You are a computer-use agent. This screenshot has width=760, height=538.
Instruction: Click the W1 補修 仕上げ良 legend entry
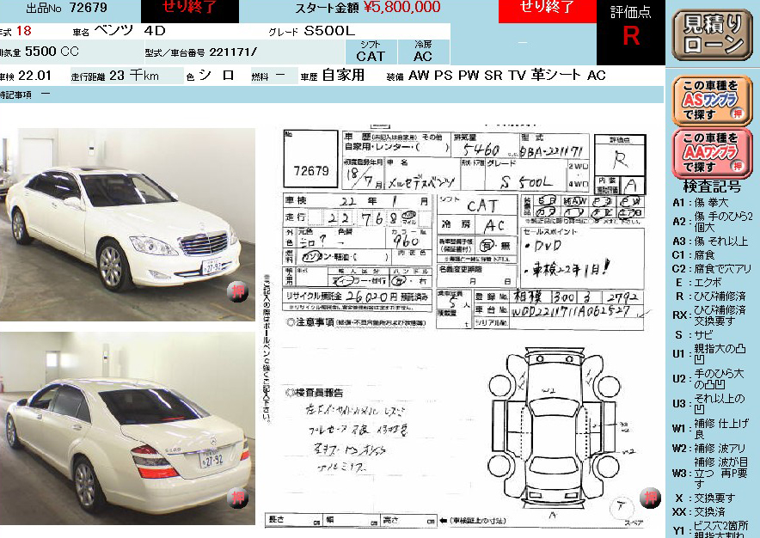pyautogui.click(x=710, y=429)
